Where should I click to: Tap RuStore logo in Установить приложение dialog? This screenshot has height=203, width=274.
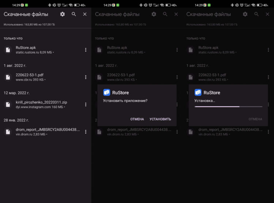[x=107, y=93]
